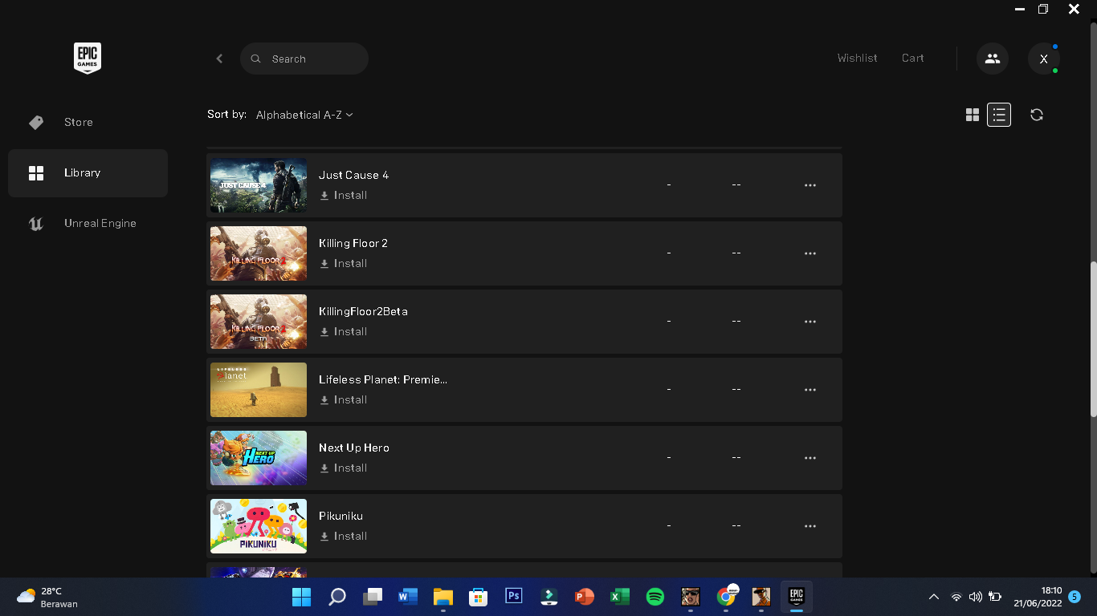Install Next Up Hero
This screenshot has height=616, width=1097.
click(344, 468)
